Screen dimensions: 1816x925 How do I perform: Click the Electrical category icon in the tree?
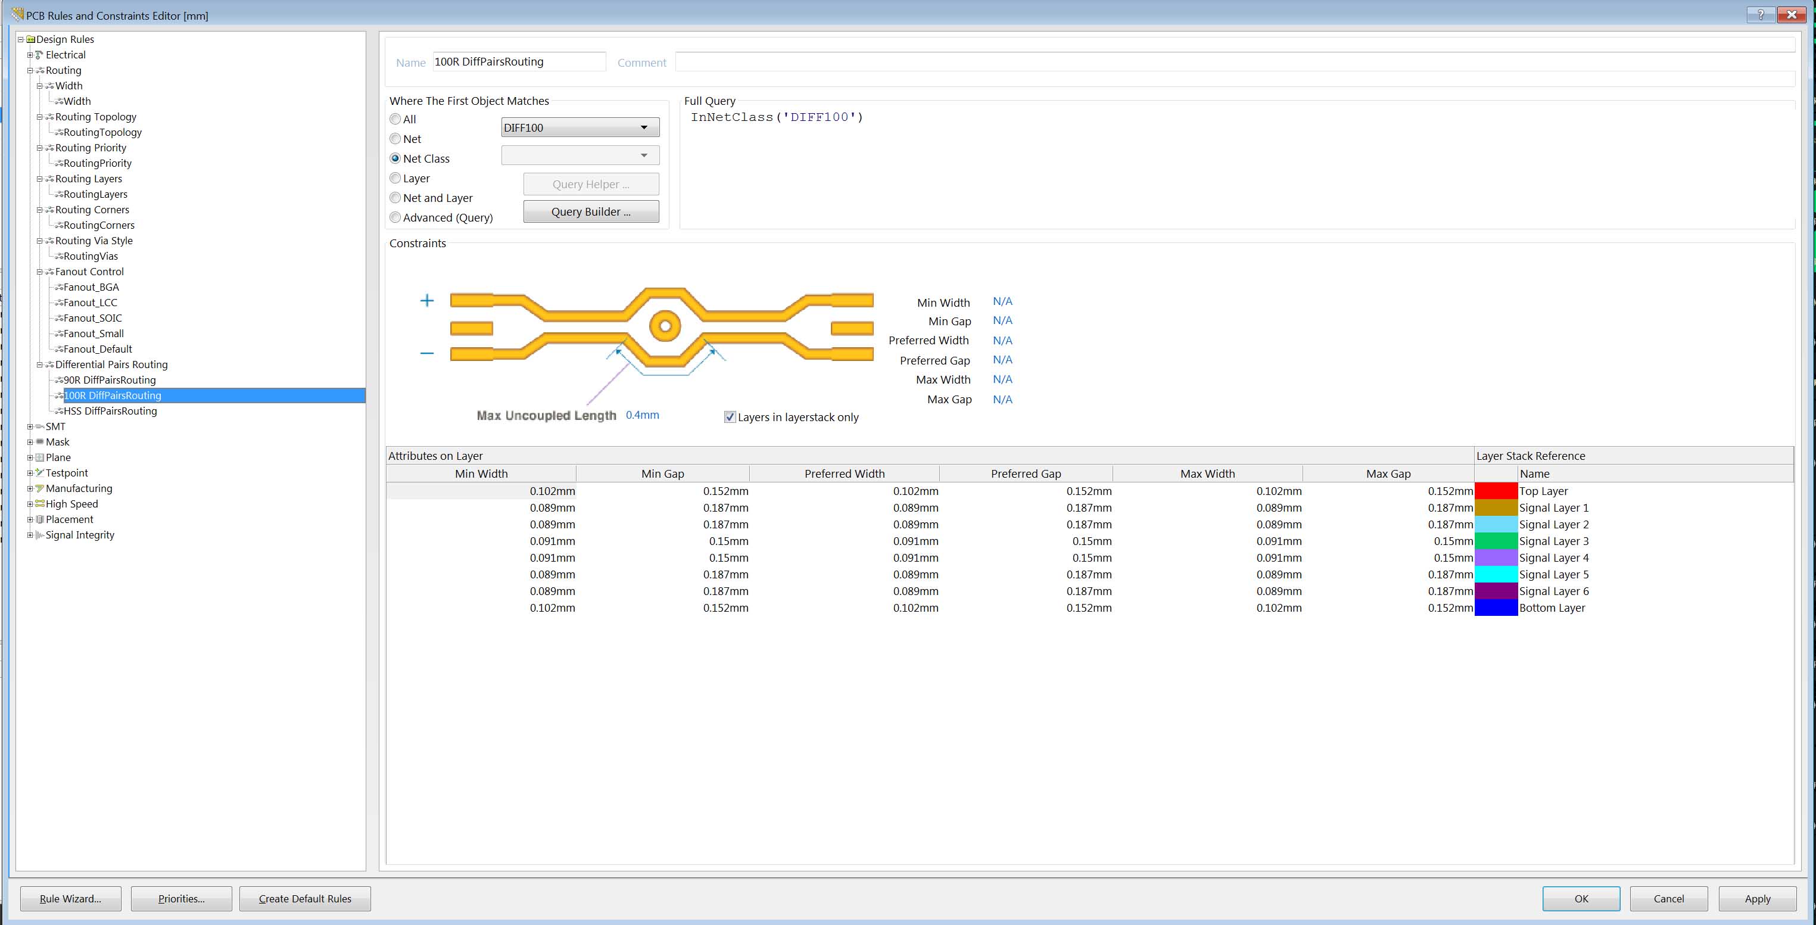click(x=39, y=55)
